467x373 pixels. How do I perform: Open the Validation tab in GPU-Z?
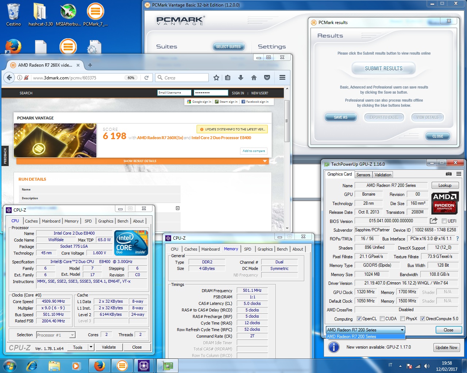click(x=383, y=175)
